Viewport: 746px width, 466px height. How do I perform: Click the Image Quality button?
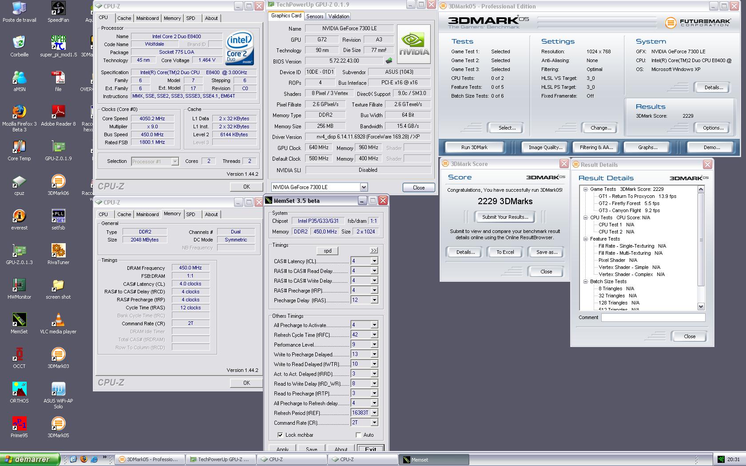[545, 147]
